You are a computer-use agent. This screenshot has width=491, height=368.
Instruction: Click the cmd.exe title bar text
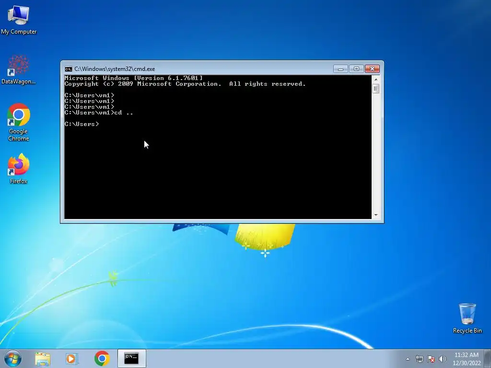click(x=115, y=69)
